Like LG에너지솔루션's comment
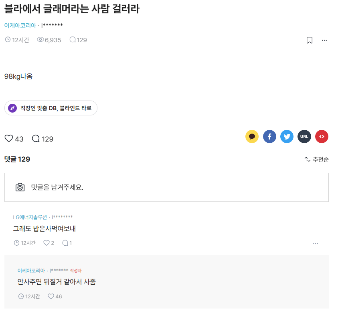The height and width of the screenshot is (310, 338). (46, 243)
